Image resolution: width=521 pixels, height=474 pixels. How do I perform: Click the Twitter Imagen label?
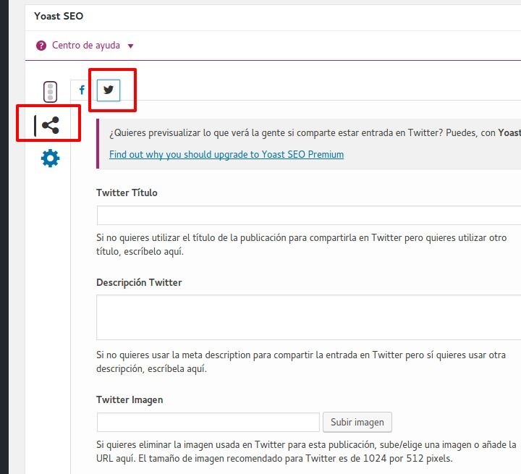point(130,399)
